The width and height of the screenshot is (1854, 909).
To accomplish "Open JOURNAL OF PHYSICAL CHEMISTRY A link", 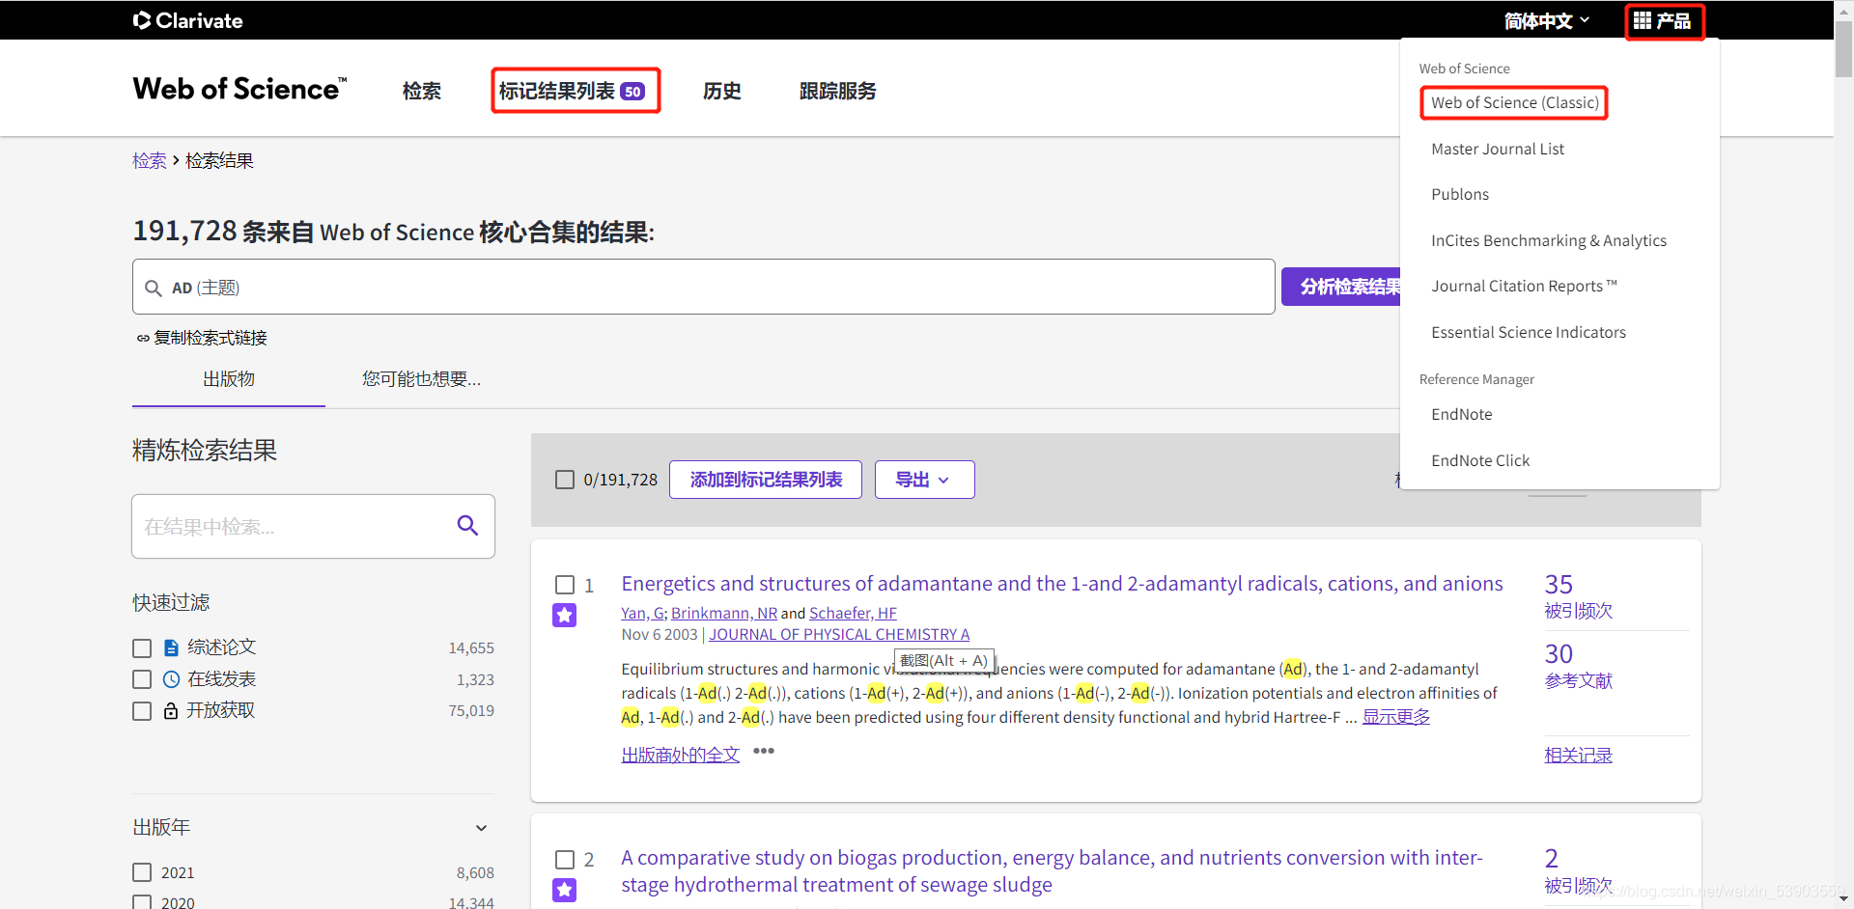I will (x=839, y=634).
